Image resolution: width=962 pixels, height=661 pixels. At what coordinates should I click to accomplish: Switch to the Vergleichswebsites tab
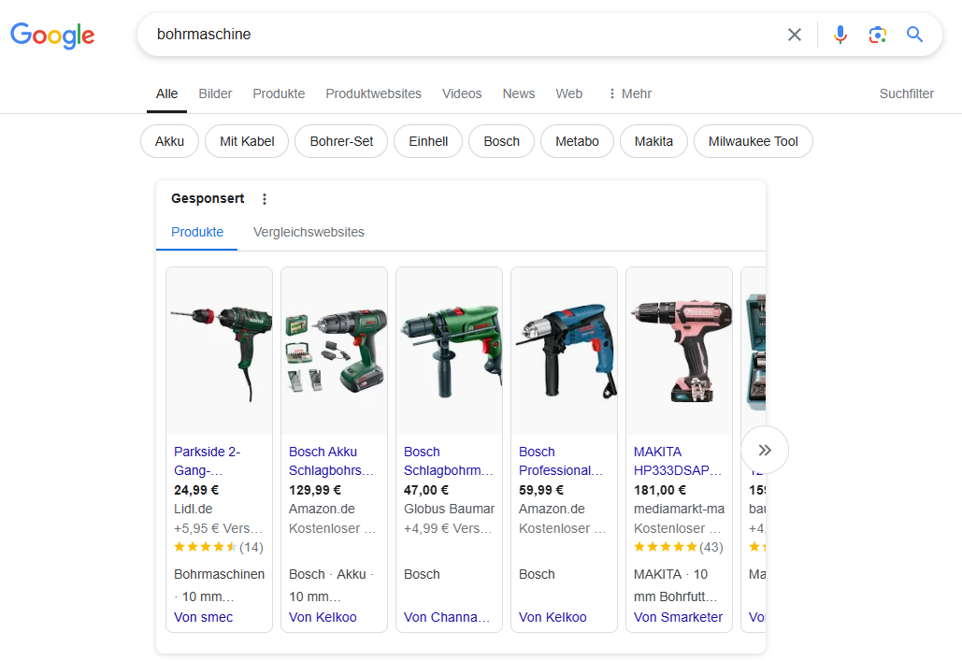pyautogui.click(x=309, y=232)
